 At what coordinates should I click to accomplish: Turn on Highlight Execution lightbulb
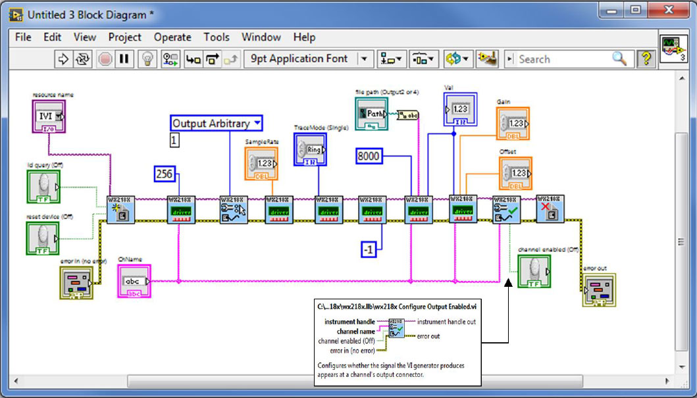click(148, 59)
